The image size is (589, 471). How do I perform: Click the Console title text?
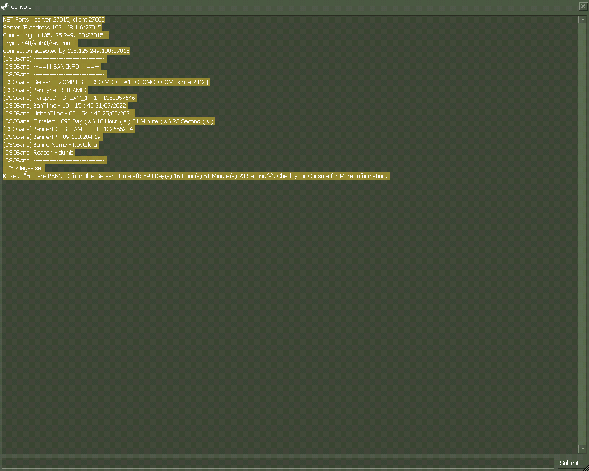coord(21,7)
